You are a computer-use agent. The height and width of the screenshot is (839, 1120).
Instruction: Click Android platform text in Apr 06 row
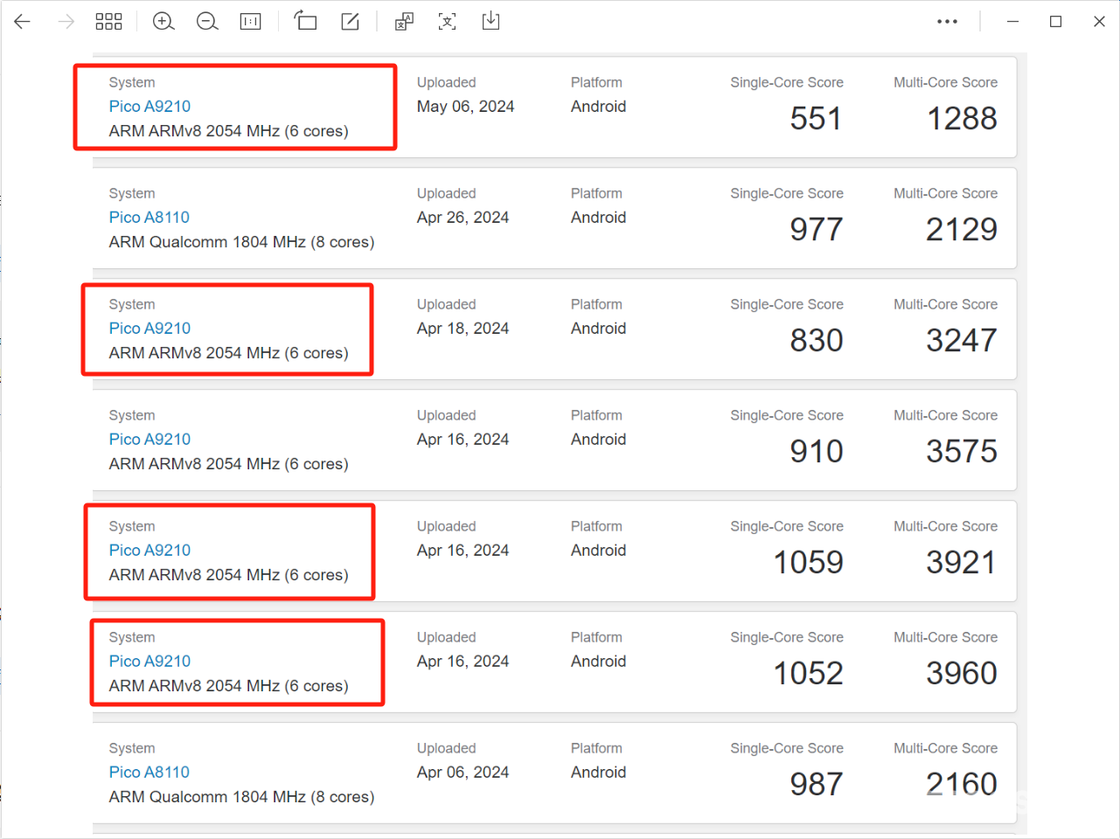pyautogui.click(x=598, y=773)
